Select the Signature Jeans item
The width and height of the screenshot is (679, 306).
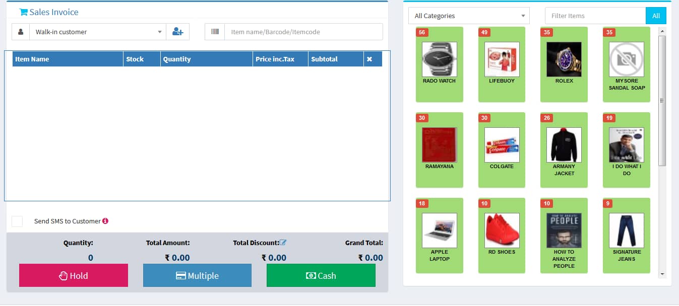point(627,236)
